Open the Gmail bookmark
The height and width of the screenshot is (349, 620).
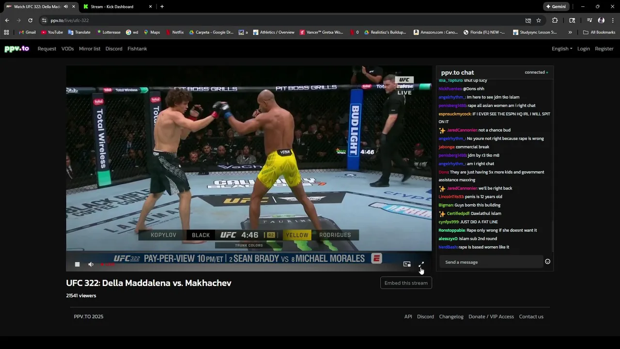[x=27, y=32]
